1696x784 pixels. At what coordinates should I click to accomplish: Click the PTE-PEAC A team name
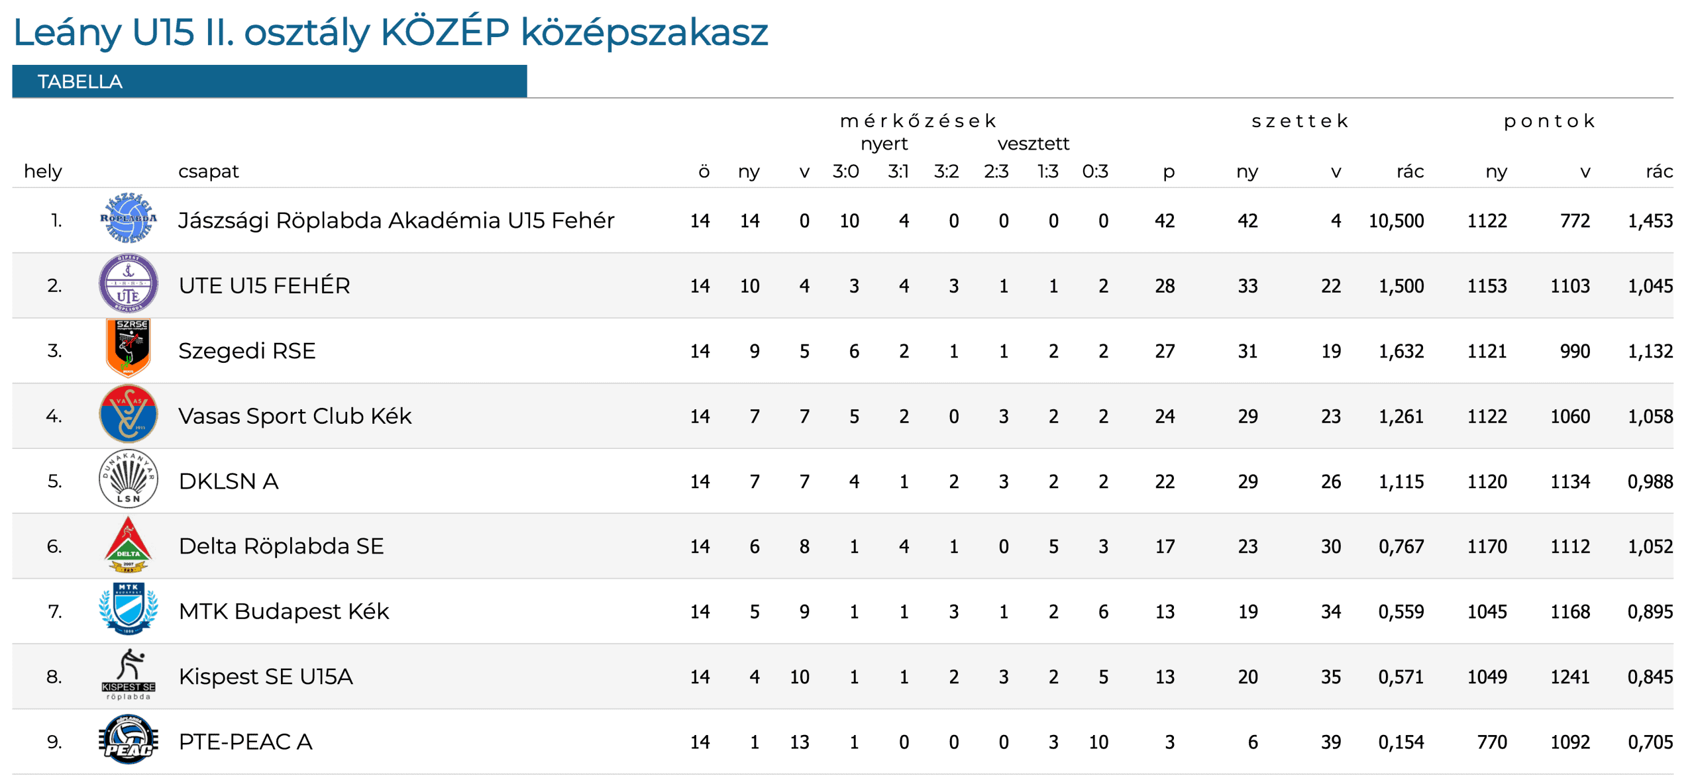pos(245,742)
